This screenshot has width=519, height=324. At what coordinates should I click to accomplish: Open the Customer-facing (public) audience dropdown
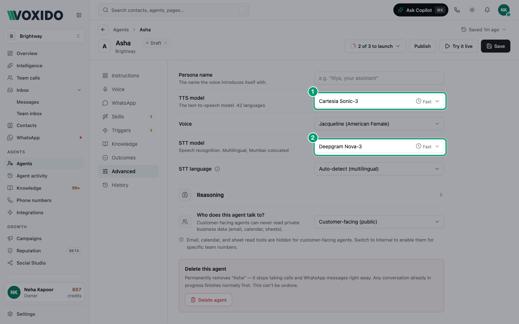pyautogui.click(x=379, y=222)
